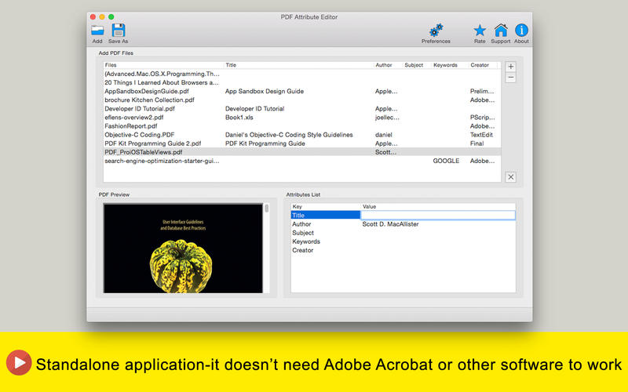Click the About info icon

point(521,31)
